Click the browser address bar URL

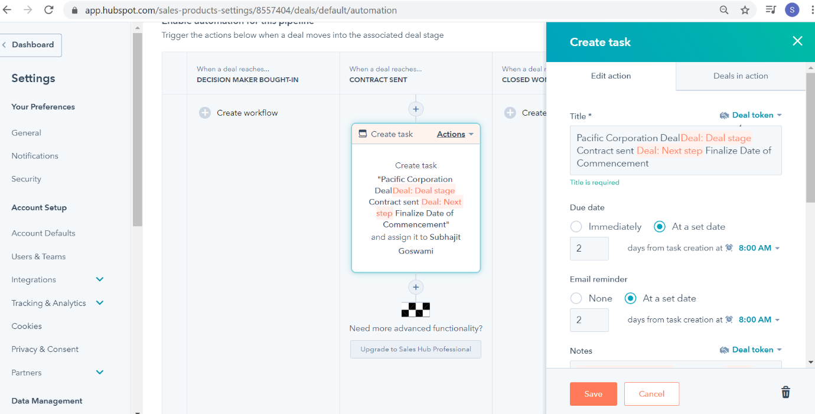[x=241, y=10]
